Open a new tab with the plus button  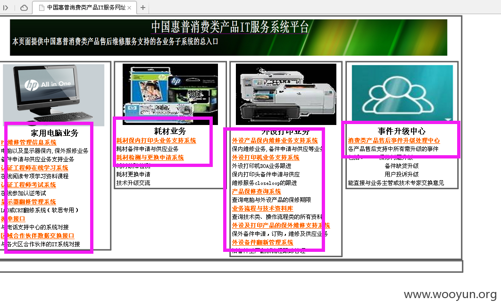coord(143,8)
